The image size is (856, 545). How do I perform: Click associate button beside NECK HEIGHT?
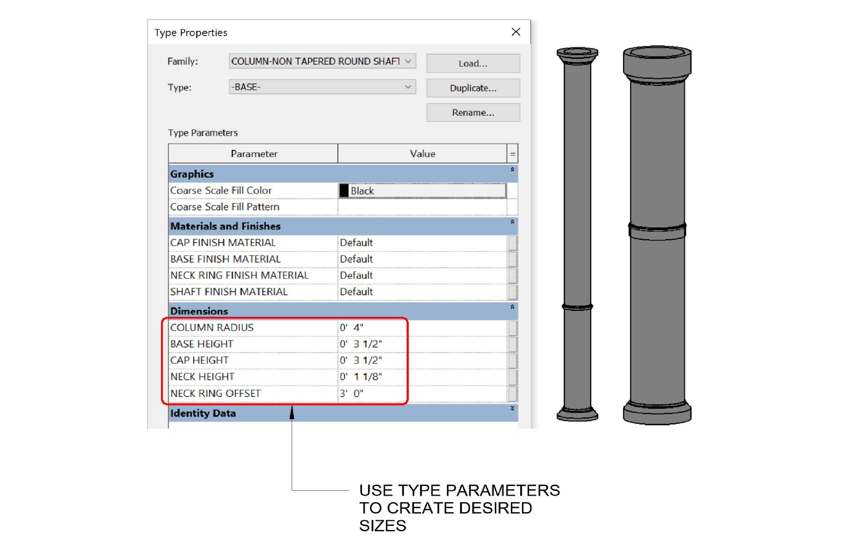click(512, 377)
